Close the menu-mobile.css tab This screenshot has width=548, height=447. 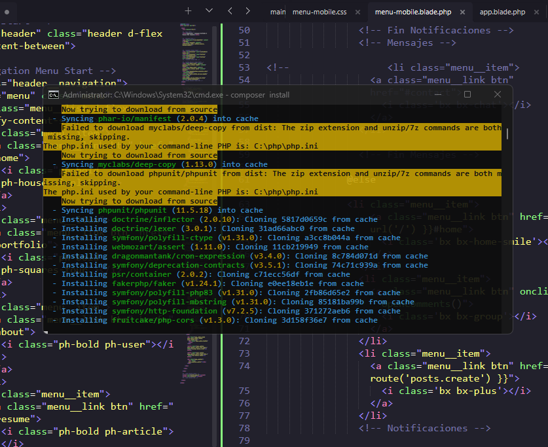coord(357,12)
